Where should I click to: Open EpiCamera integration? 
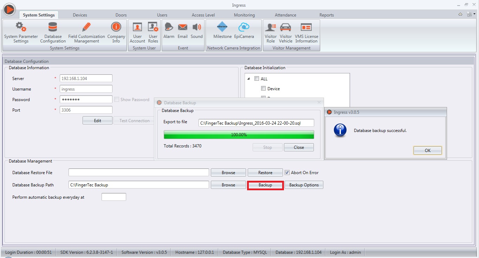tap(244, 31)
